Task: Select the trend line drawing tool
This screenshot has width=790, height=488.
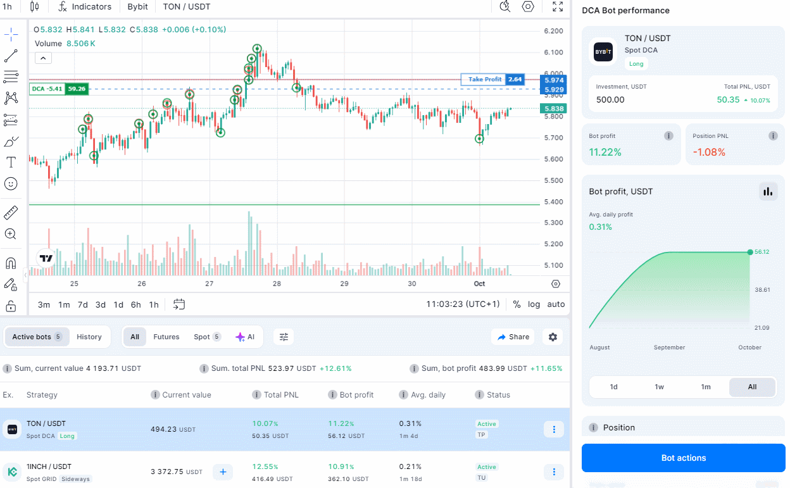Action: click(11, 56)
